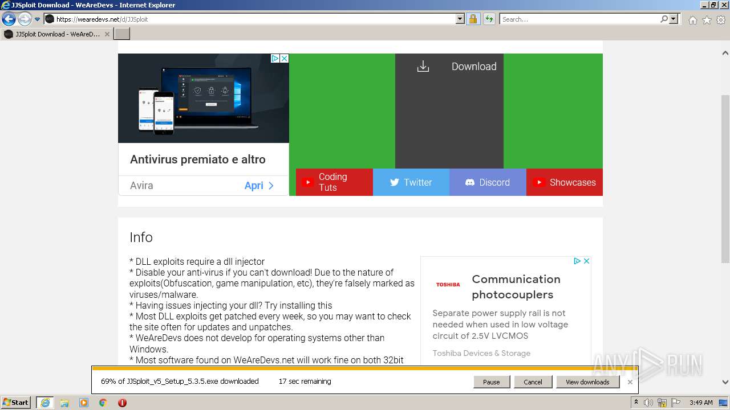Viewport: 730px width, 410px height.
Task: Click the Apri link in Avira ad
Action: coord(259,186)
